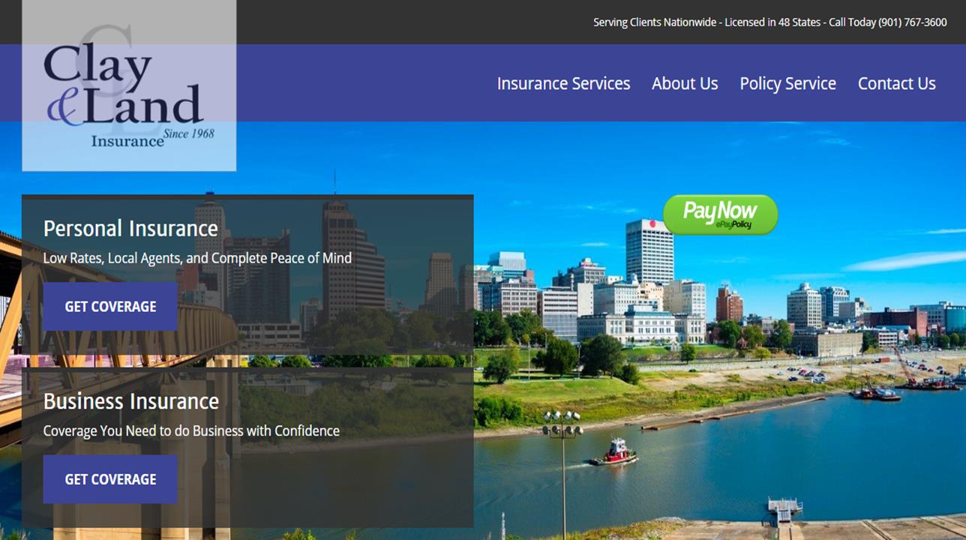Viewport: 966px width, 540px height.
Task: Go to the About Us page
Action: [684, 83]
